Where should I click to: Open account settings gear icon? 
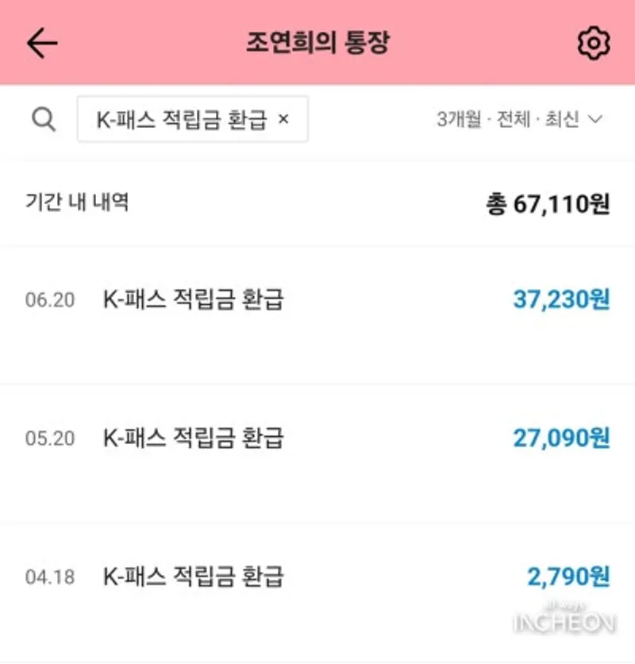coord(594,43)
